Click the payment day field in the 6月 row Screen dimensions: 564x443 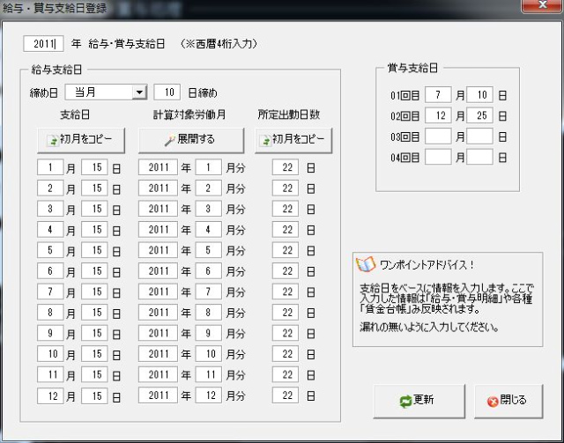tap(94, 270)
